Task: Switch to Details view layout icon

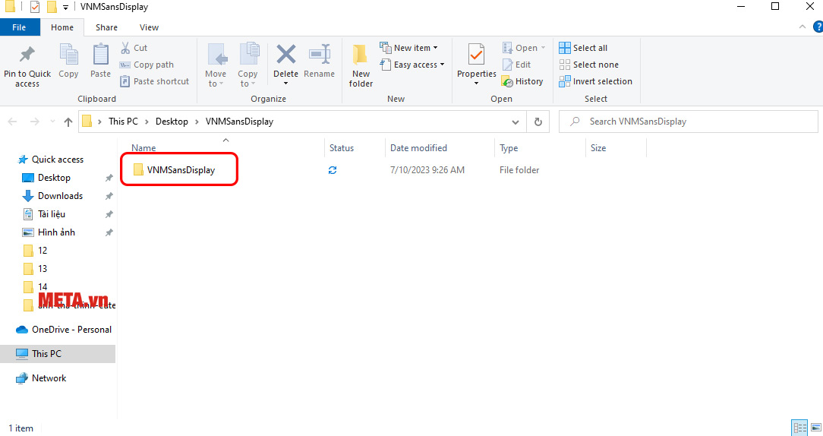Action: pos(799,428)
